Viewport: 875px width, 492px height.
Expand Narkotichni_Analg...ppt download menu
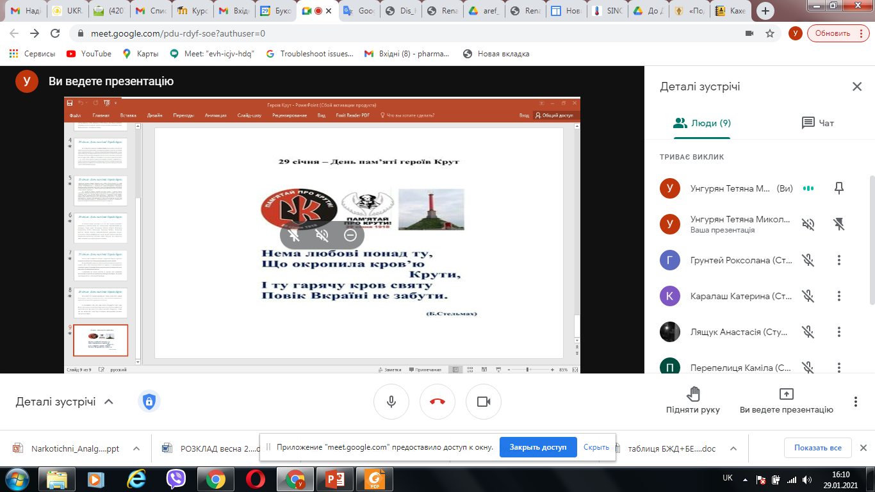point(136,448)
